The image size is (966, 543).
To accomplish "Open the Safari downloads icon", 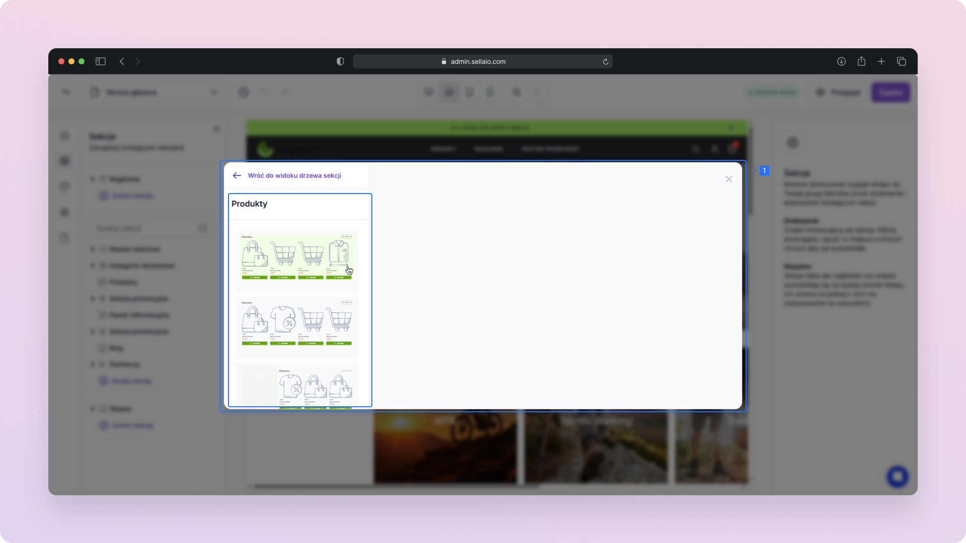I will pos(841,61).
